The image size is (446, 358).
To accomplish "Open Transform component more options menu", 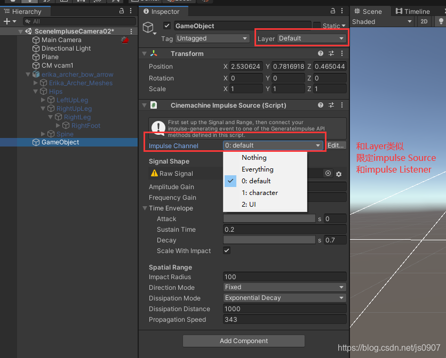I will point(342,53).
